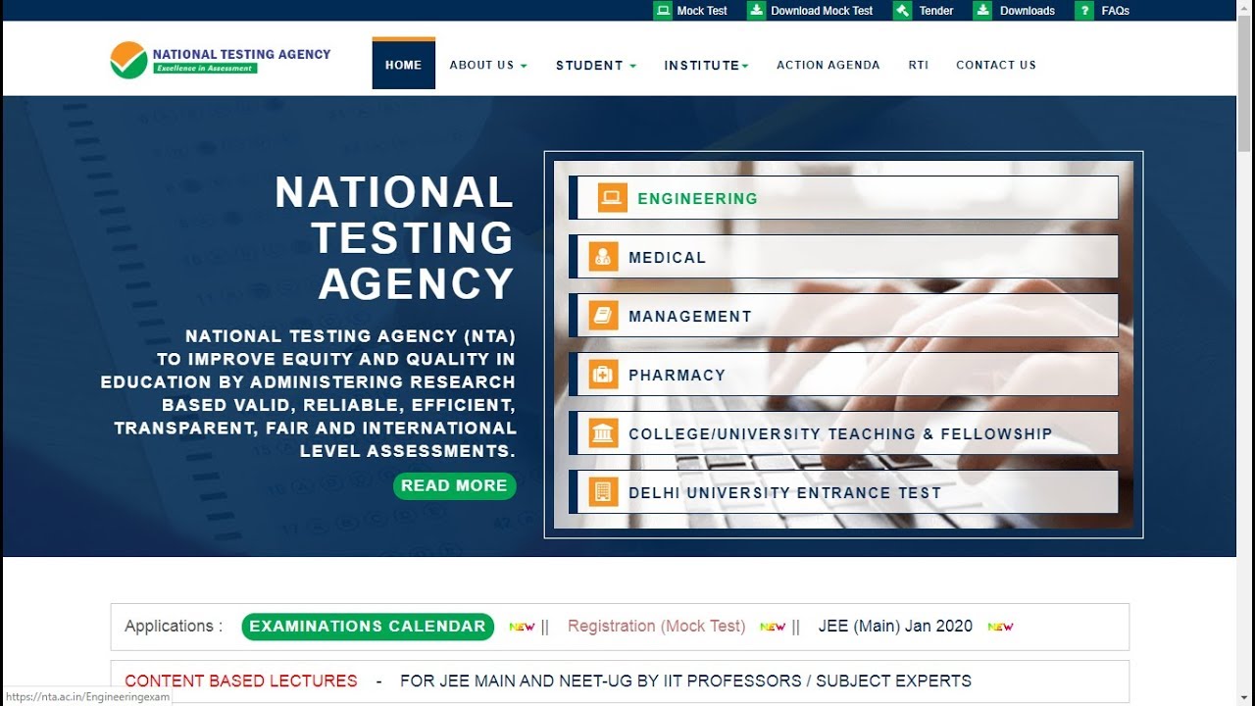Open the Downloads link
This screenshot has width=1255, height=706.
[x=1028, y=11]
